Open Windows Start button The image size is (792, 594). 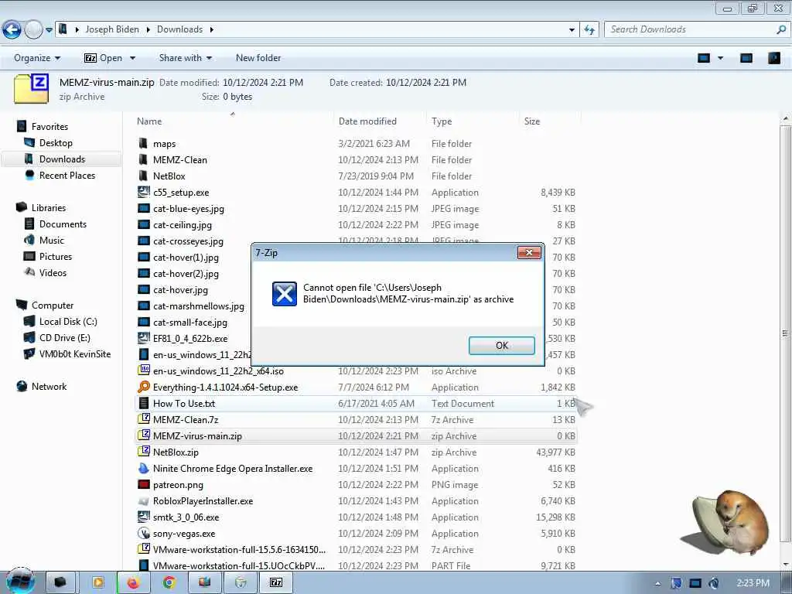[x=20, y=582]
